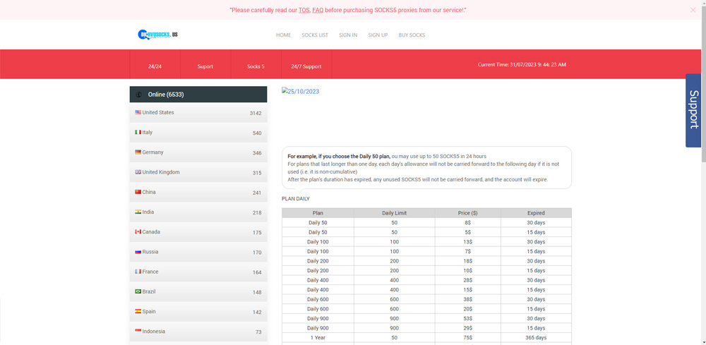Click the 25/10/2023 broken image
The width and height of the screenshot is (706, 345).
pyautogui.click(x=301, y=91)
